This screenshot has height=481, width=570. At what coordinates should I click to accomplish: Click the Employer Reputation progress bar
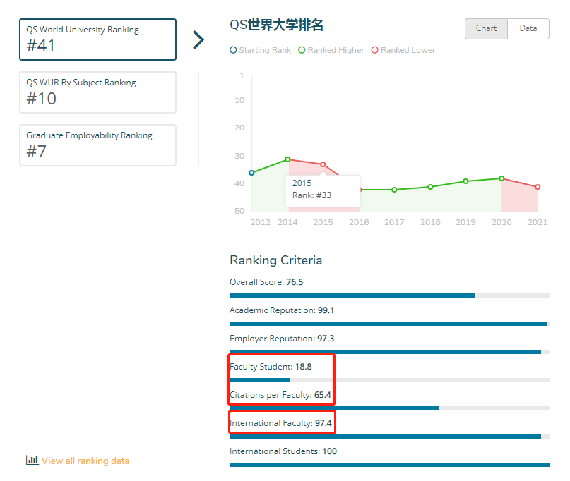[389, 352]
